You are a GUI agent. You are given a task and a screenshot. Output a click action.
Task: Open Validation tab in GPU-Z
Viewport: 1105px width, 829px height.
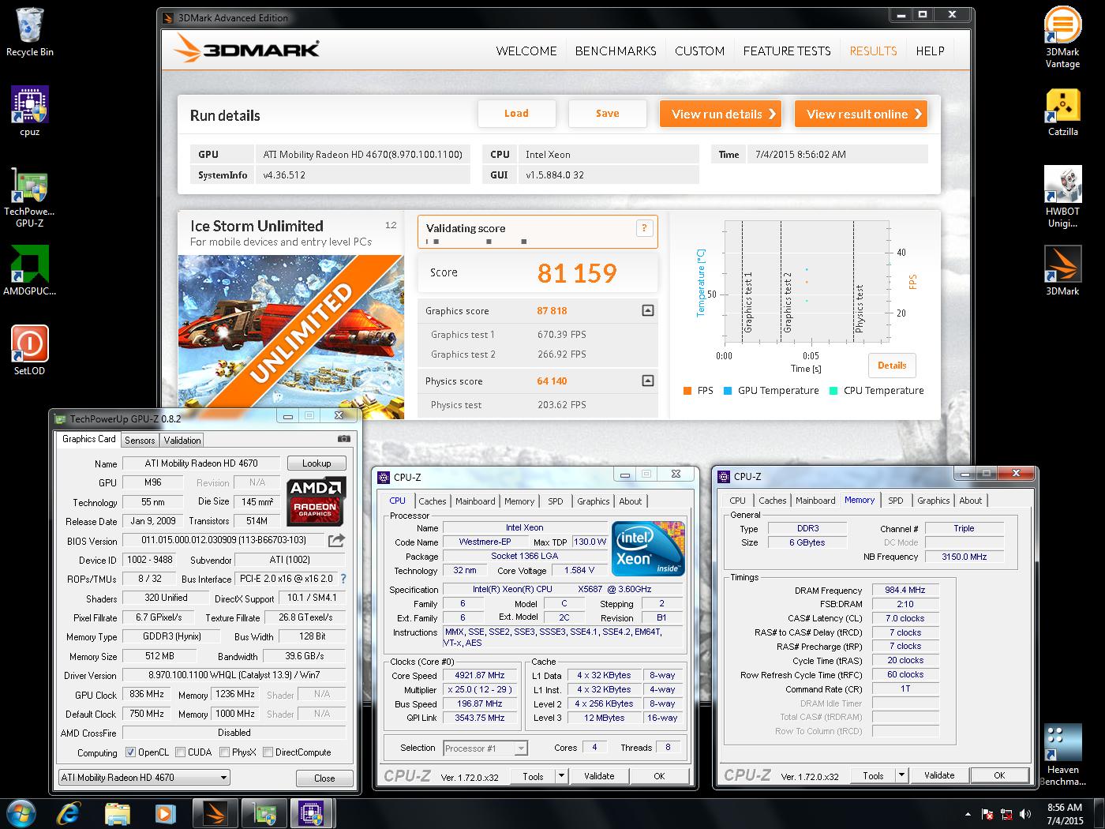point(182,441)
